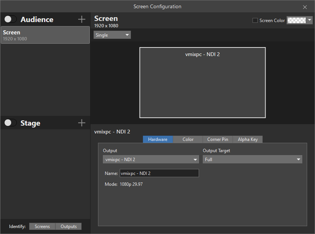
Task: Select the Screen 1920 x 1080 item in Audience list
Action: point(45,35)
